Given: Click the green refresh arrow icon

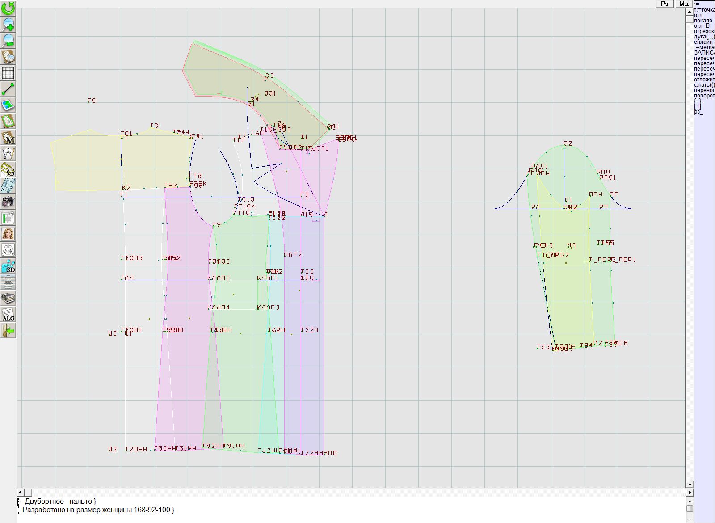Looking at the screenshot, I should 8,8.
